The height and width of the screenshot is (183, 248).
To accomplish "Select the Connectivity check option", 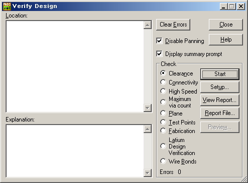I will tap(163, 82).
